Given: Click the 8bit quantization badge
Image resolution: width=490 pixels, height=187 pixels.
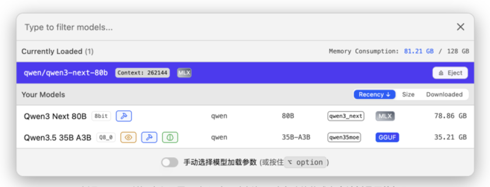Looking at the screenshot, I should (101, 116).
